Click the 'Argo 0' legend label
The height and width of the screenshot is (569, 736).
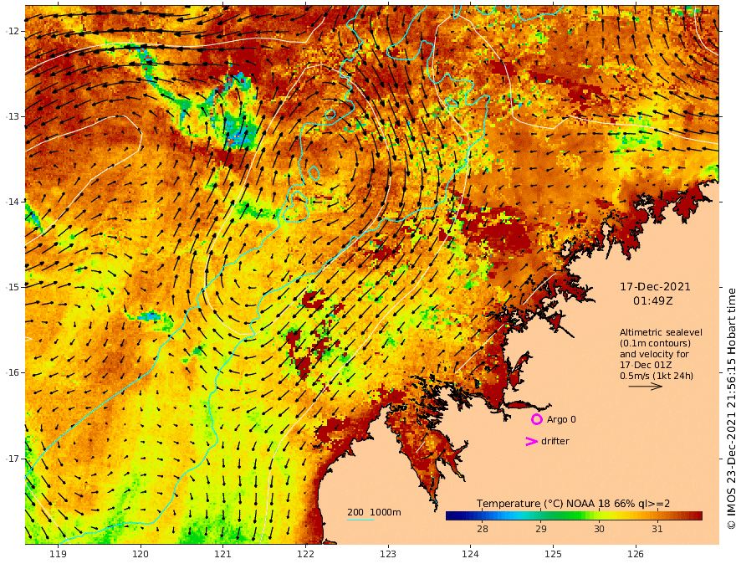(x=561, y=419)
